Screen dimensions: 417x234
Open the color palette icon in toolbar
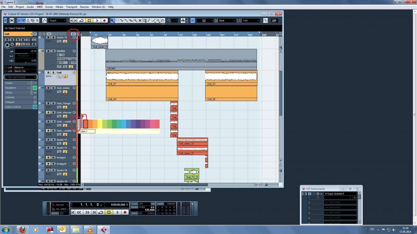[x=274, y=21]
